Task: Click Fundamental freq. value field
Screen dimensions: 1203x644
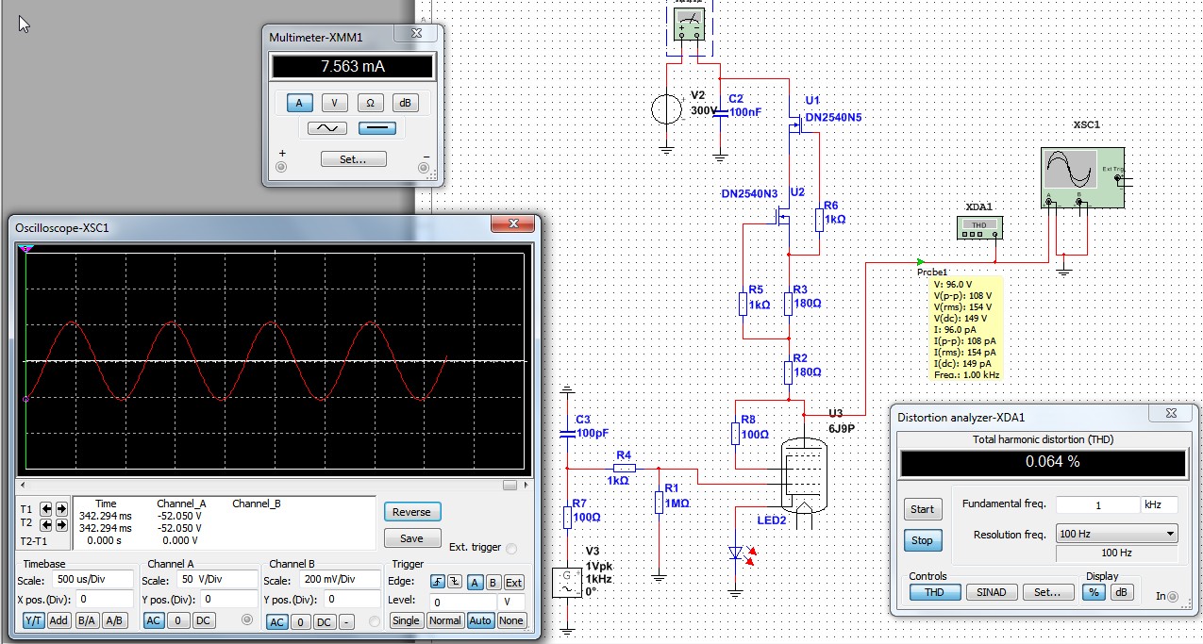Action: tap(1097, 505)
